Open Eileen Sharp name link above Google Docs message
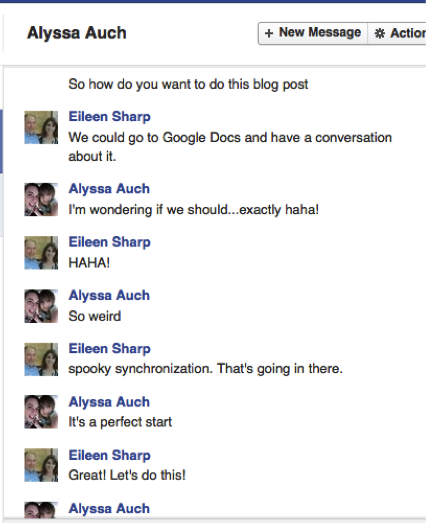This screenshot has height=523, width=426. 110,117
